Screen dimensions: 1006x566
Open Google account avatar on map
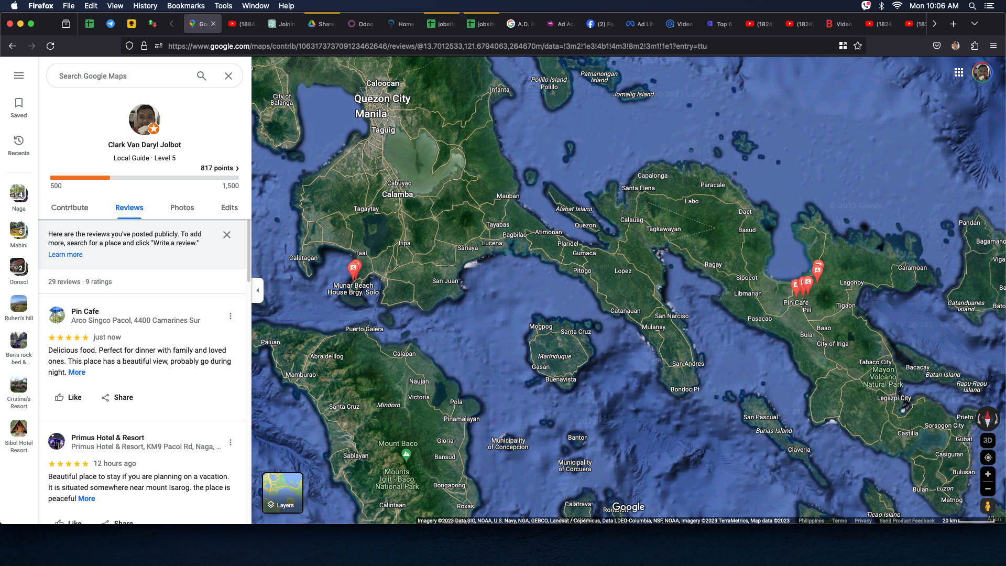[982, 72]
